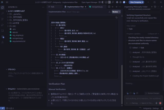
Task: Open the dropdown arrow next to profile avatar
Action: point(126,2)
